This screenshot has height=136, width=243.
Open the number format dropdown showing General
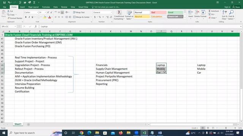(x=111, y=12)
